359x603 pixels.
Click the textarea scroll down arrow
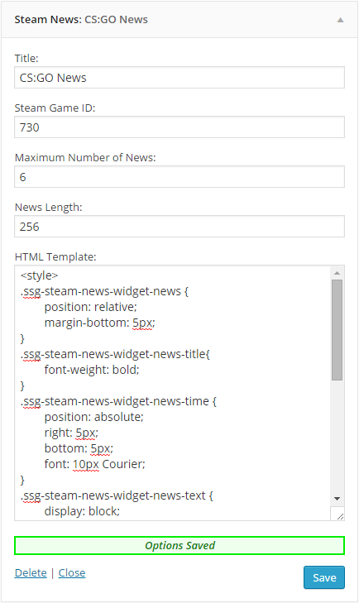coord(337,499)
